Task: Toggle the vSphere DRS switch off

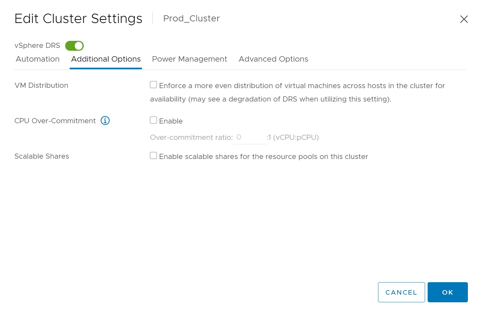Action: coord(74,46)
